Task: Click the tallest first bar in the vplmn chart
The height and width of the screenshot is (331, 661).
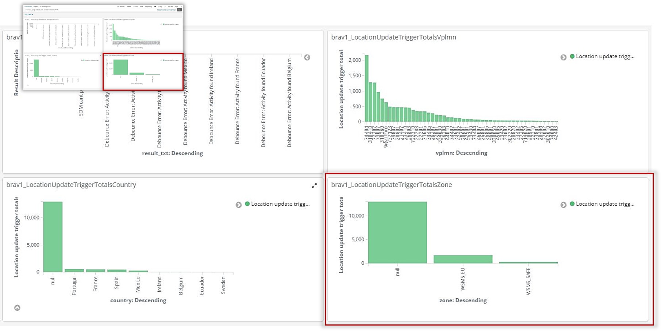Action: click(x=367, y=88)
